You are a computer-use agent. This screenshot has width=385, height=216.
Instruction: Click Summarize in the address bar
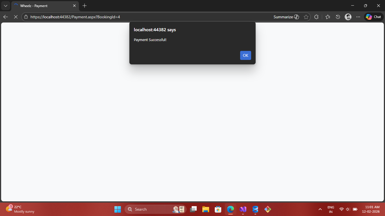point(286,17)
